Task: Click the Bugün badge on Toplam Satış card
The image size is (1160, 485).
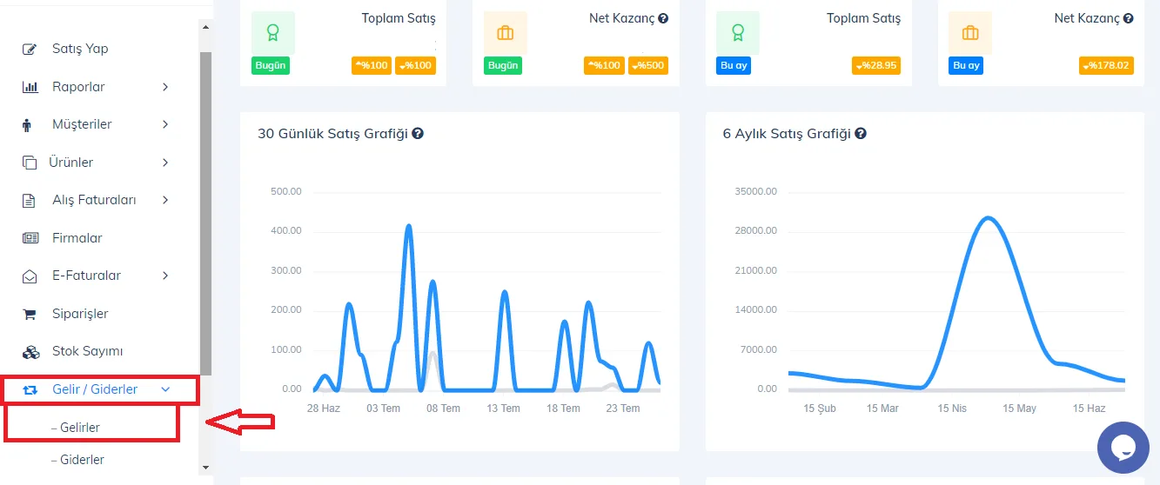Action: tap(270, 66)
